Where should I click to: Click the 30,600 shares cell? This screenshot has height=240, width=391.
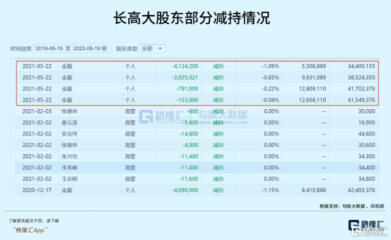click(x=367, y=145)
